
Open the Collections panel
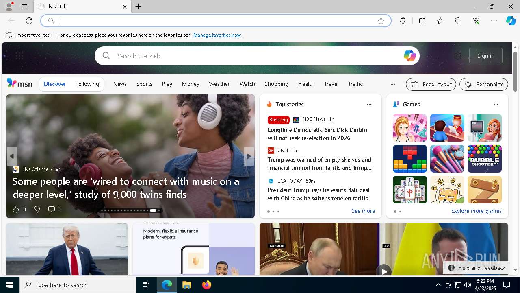[458, 21]
